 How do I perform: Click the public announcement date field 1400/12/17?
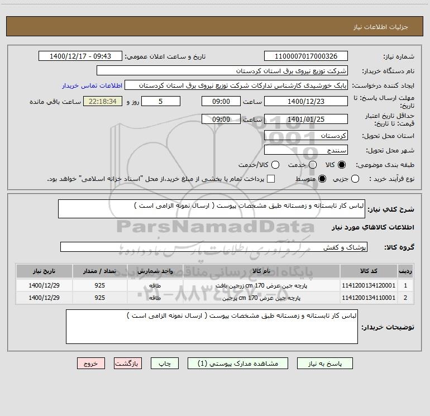tap(80, 56)
